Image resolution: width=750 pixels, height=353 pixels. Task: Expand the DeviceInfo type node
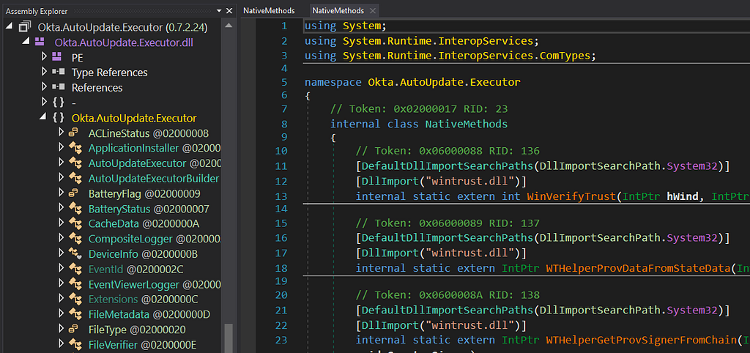click(x=61, y=253)
